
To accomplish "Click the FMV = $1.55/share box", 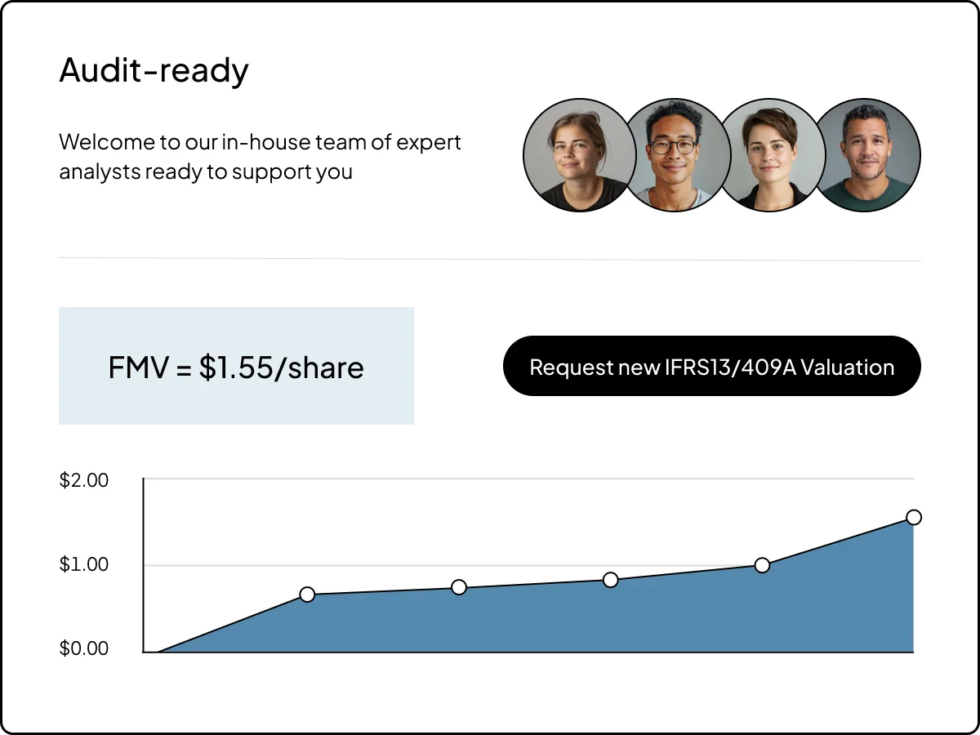I will pos(236,366).
